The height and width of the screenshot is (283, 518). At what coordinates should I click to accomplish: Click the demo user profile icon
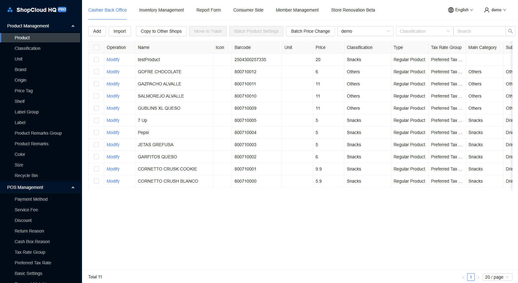(487, 10)
